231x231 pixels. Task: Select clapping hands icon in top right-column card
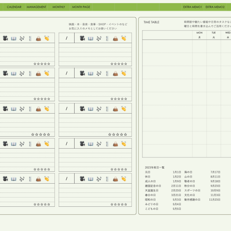click(124, 38)
